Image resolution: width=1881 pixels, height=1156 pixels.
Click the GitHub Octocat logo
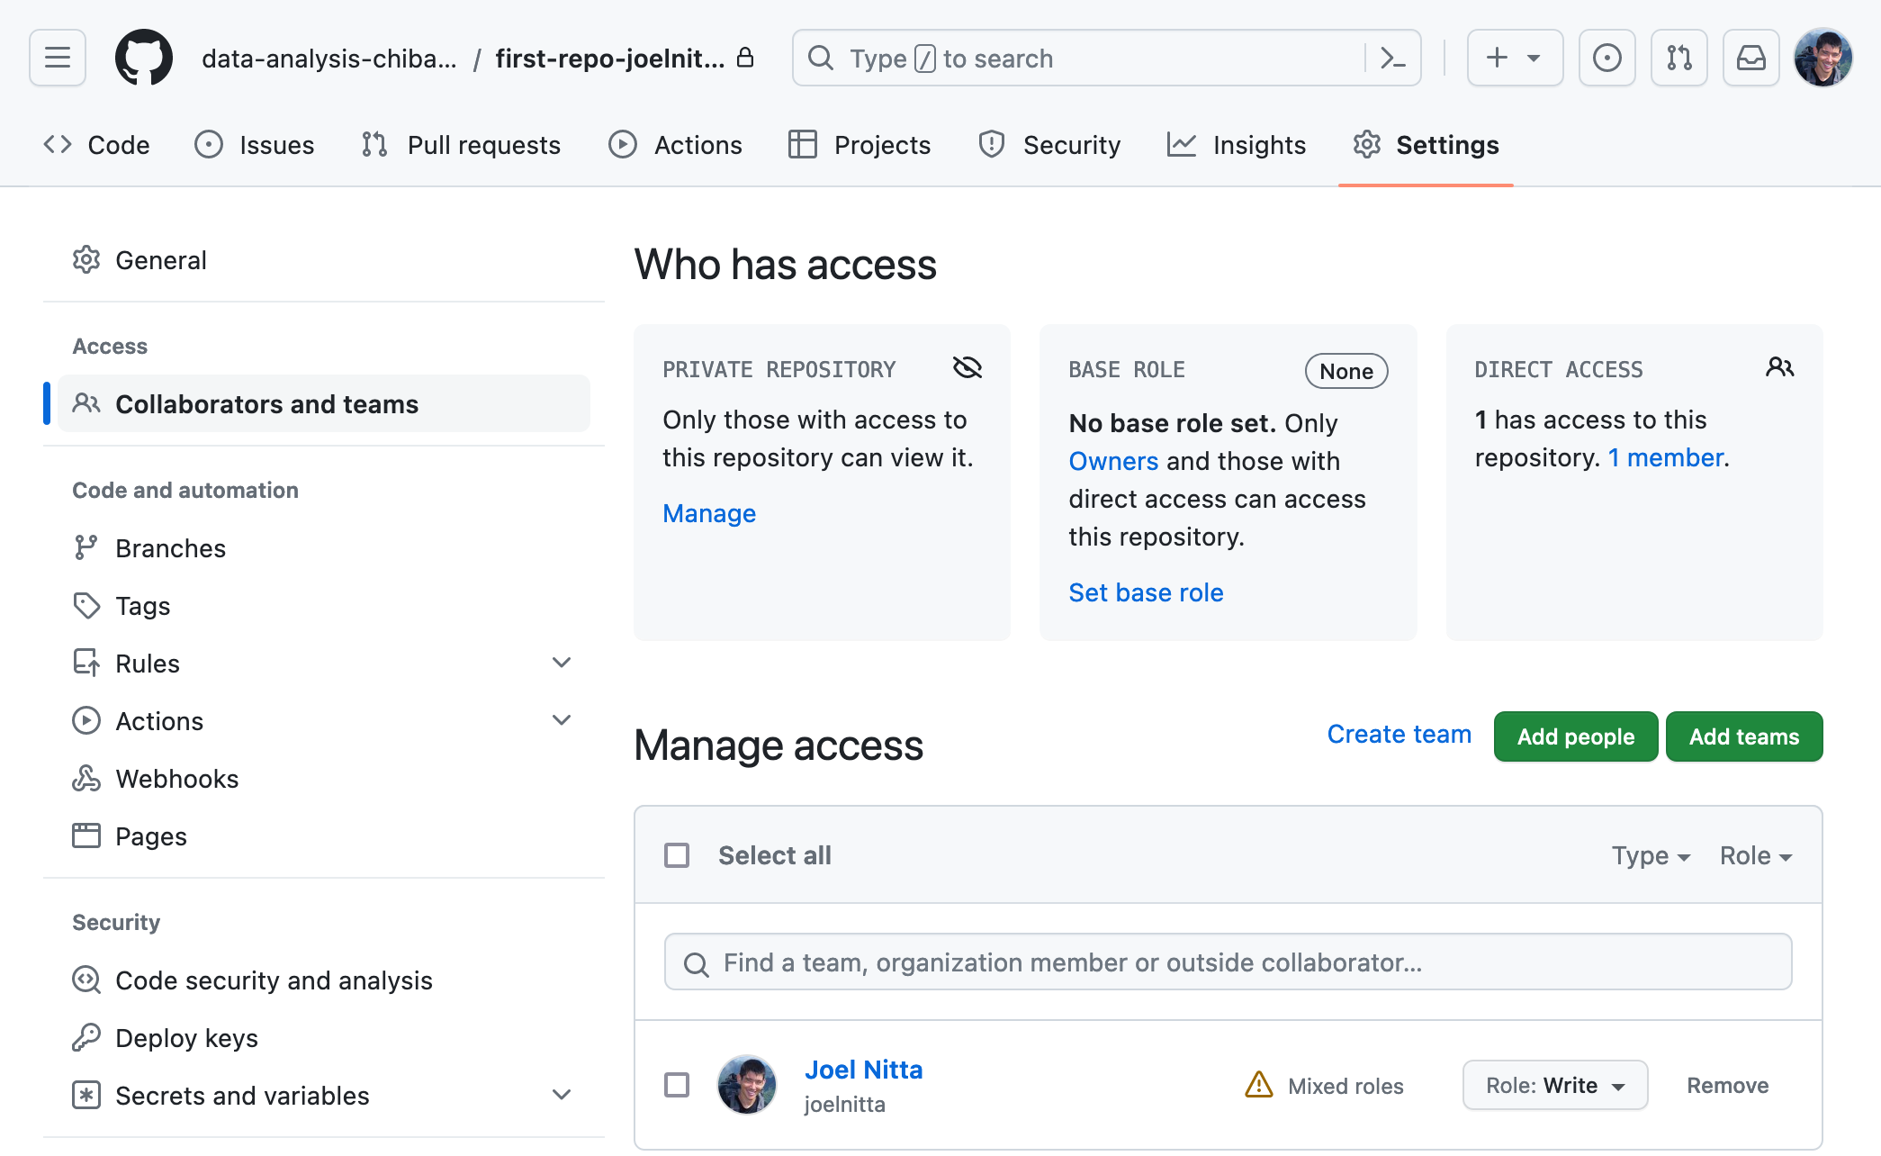point(144,59)
